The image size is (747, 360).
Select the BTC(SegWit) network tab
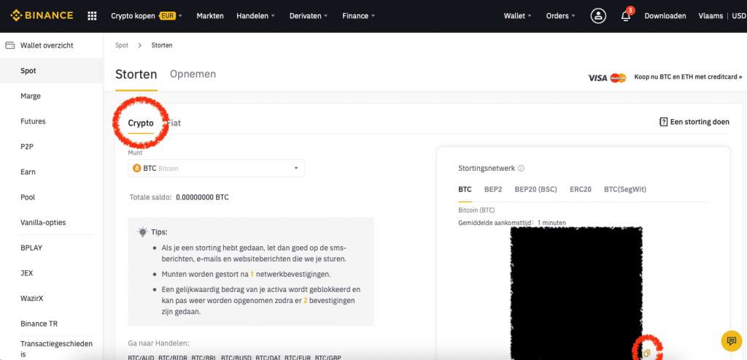pyautogui.click(x=625, y=189)
